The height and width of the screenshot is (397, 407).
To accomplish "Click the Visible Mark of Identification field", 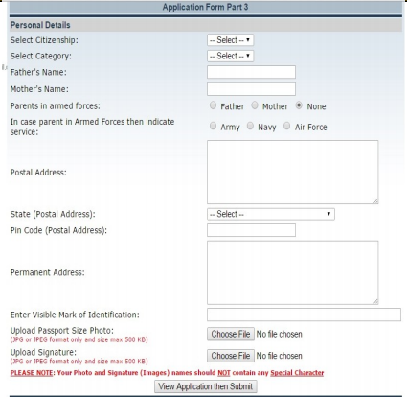I will (304, 315).
